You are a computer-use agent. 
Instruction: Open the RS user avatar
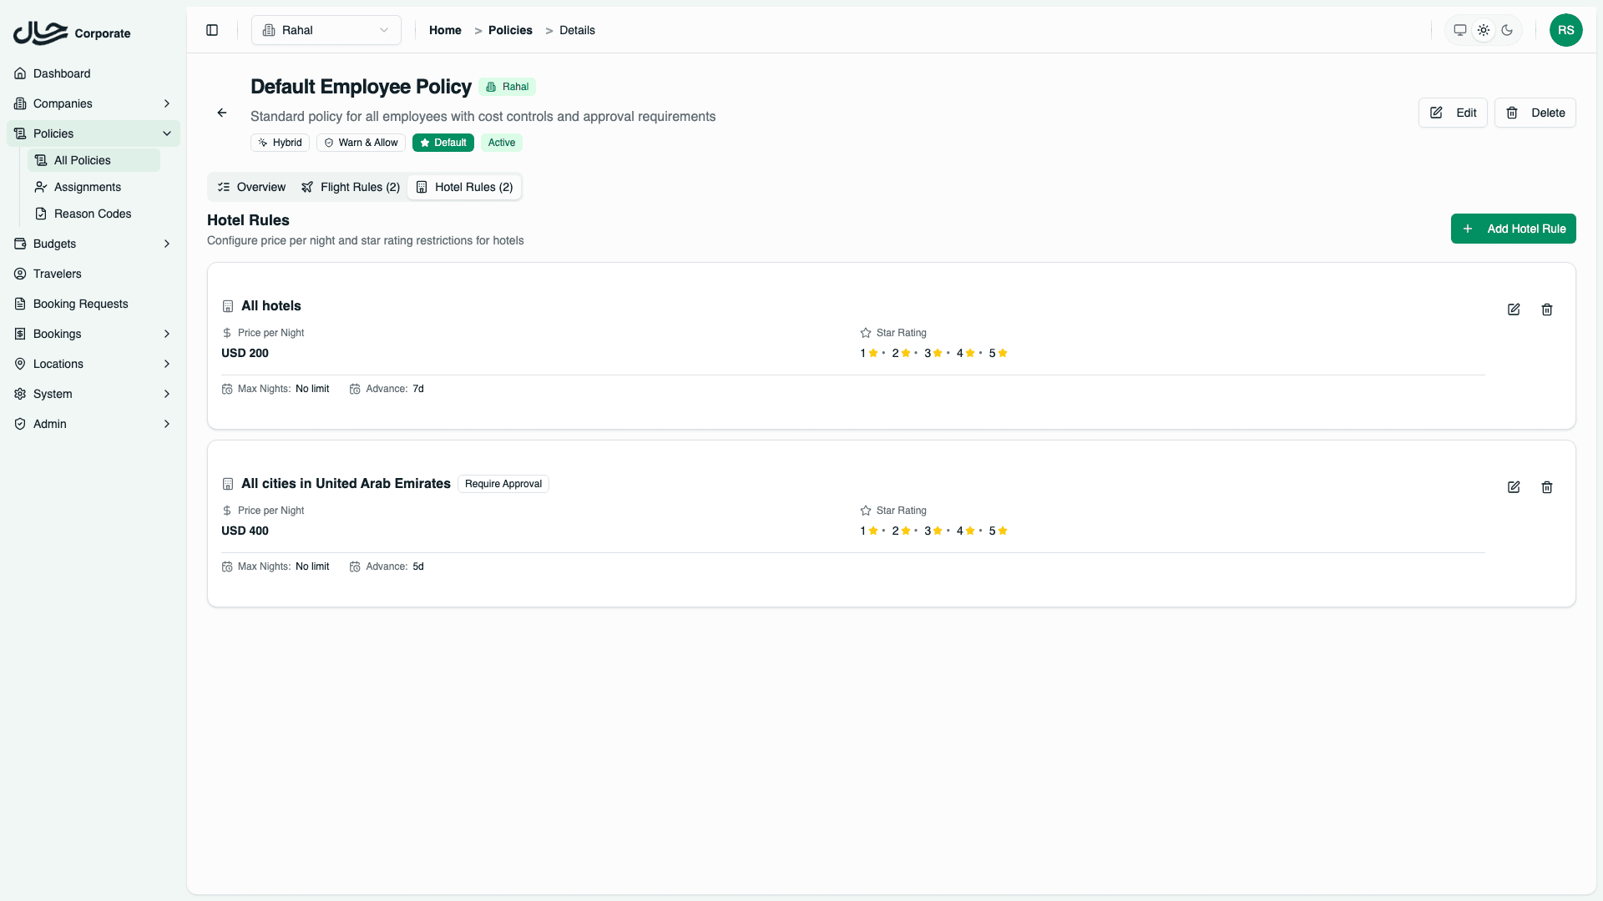[1565, 30]
